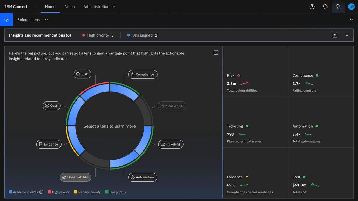358x201 pixels.
Task: Toggle the Observability lens pill
Action: (75, 177)
